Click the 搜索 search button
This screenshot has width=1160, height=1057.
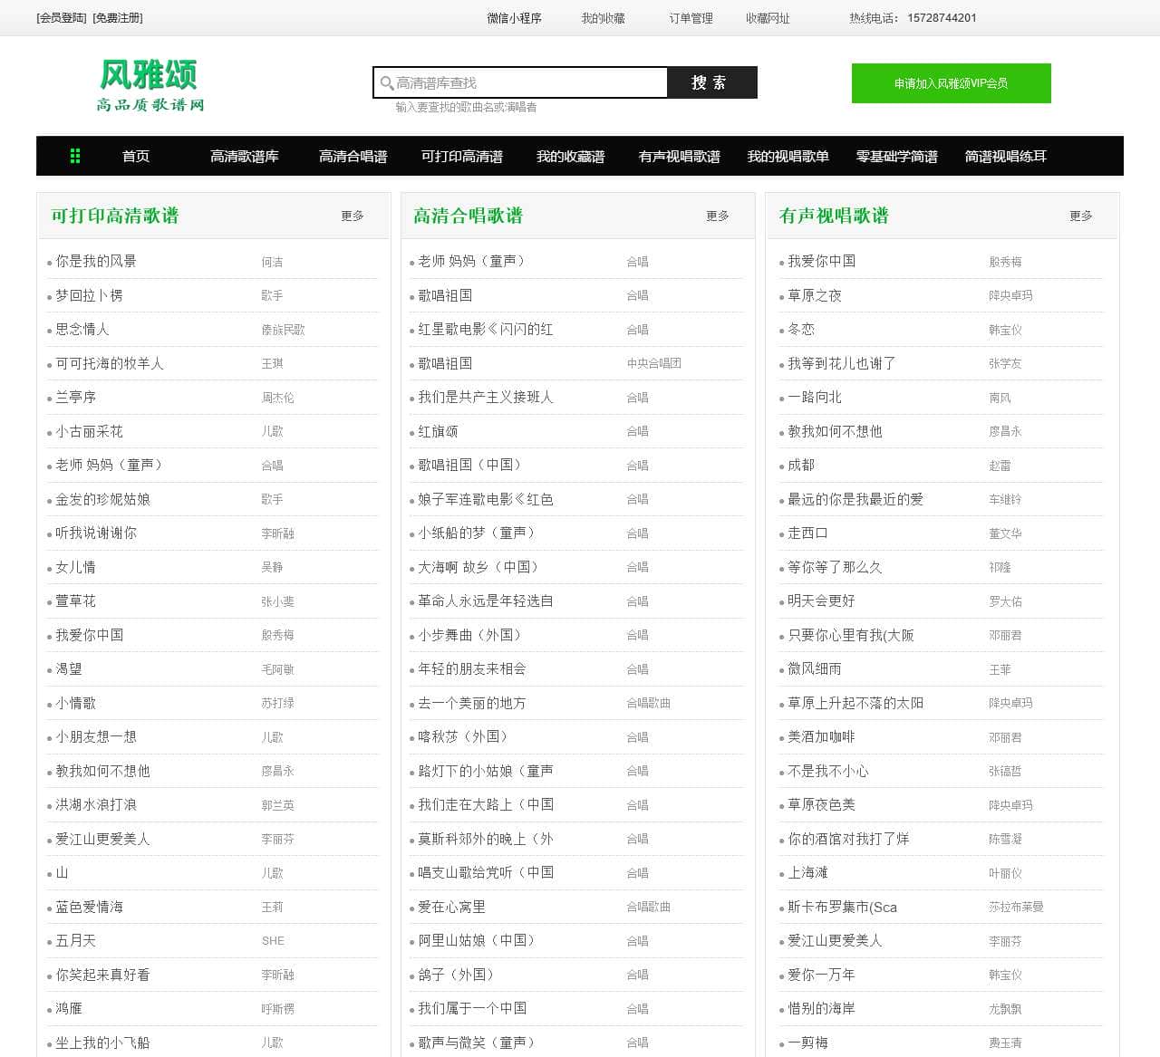coord(710,82)
